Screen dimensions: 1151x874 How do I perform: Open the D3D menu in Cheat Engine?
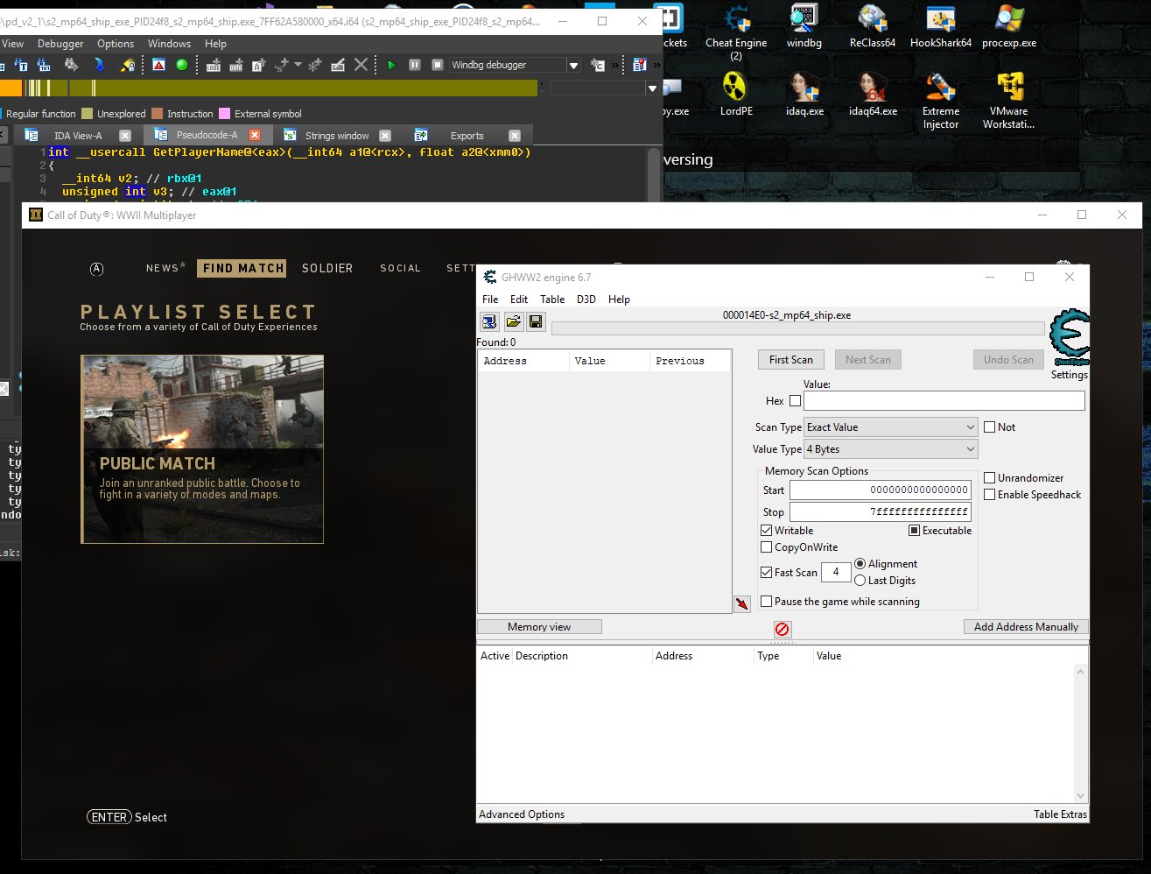[586, 300]
